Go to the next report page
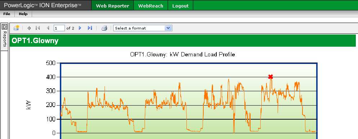358x139 pixels. pos(80,28)
